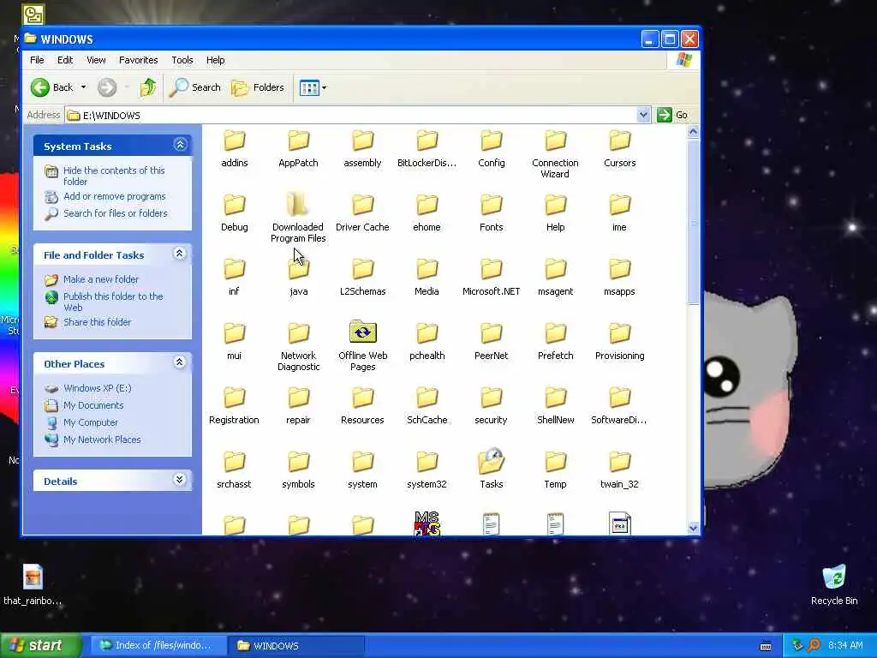Select the Microsoft.NET folder

491,278
